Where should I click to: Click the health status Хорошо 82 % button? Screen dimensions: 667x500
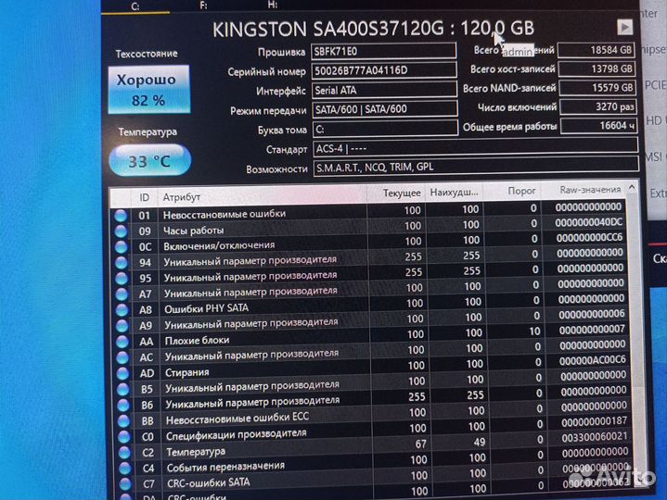coord(148,90)
